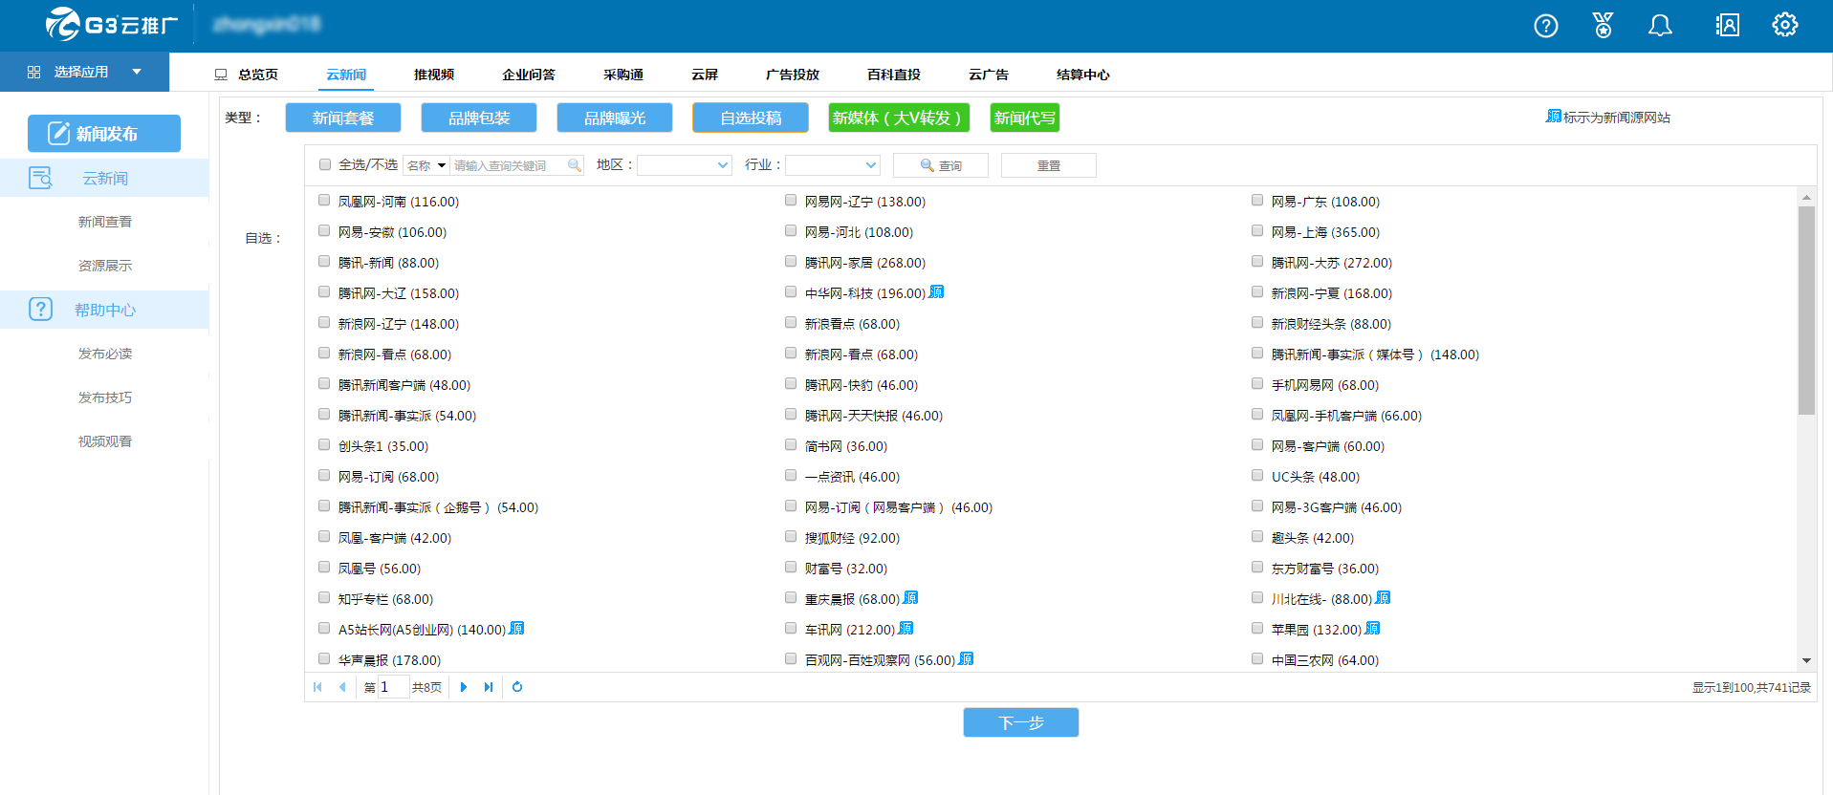Image resolution: width=1833 pixels, height=795 pixels.
Task: Select the 新闻套餐 type button
Action: click(343, 118)
